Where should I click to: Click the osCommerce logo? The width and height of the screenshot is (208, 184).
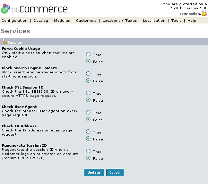point(34,9)
